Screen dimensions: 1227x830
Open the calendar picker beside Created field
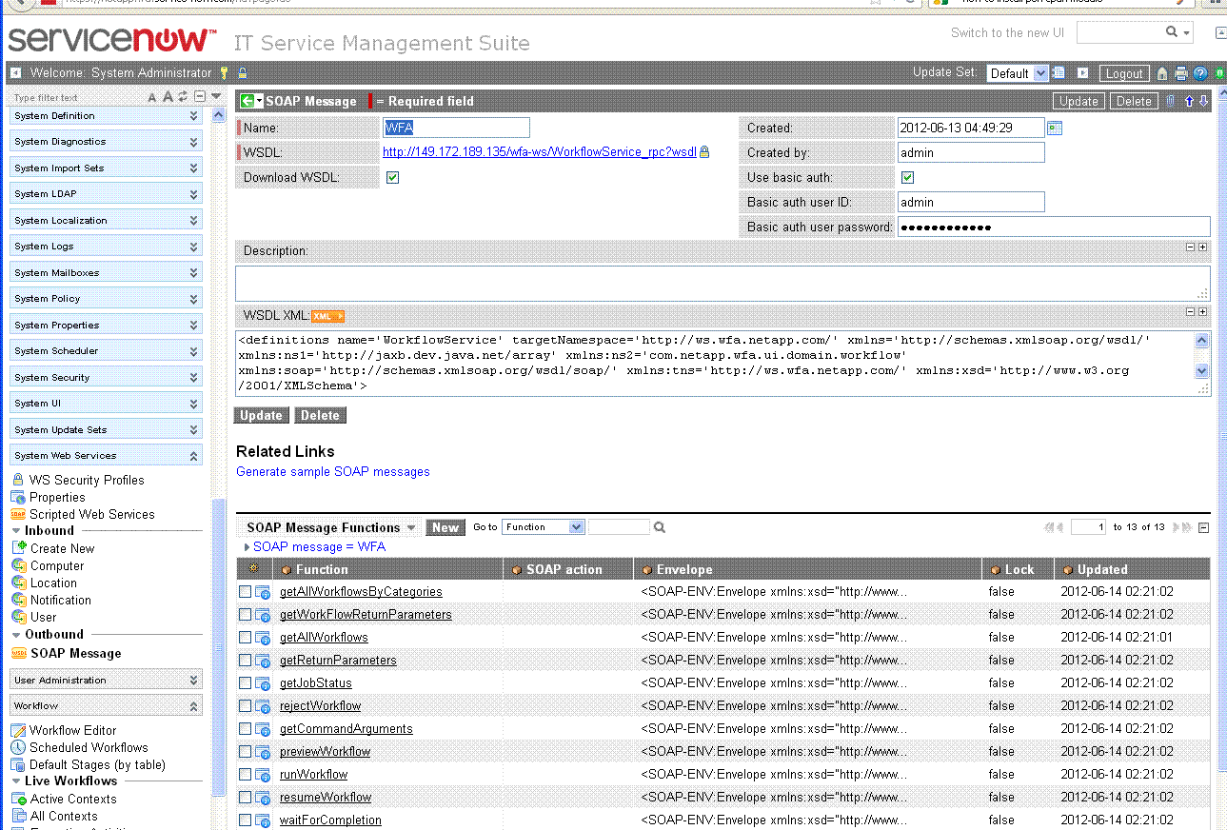(x=1055, y=128)
